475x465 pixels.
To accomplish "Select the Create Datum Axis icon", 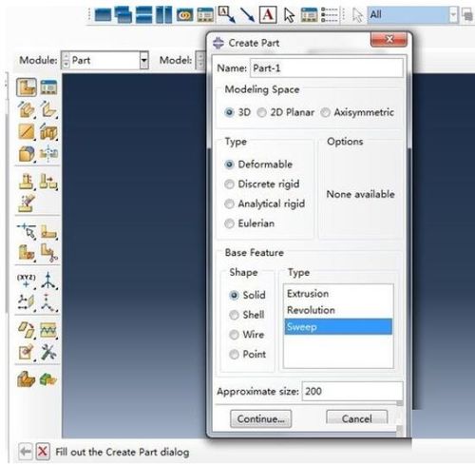I will tap(48, 281).
